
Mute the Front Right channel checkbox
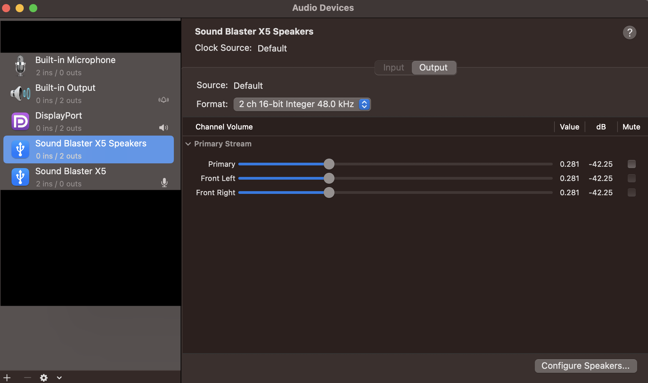631,193
